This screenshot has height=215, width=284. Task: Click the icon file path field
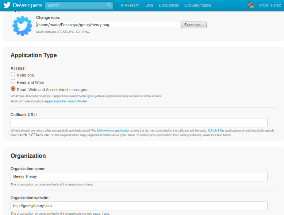[108, 25]
